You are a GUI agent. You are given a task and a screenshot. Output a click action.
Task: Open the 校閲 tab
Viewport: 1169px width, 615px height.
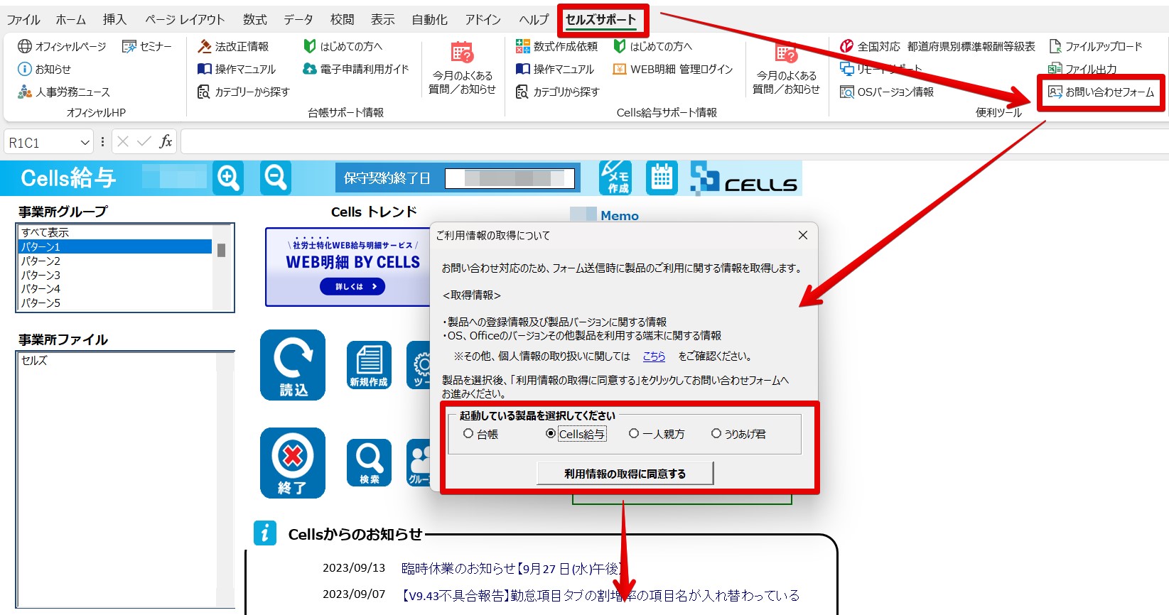point(343,20)
